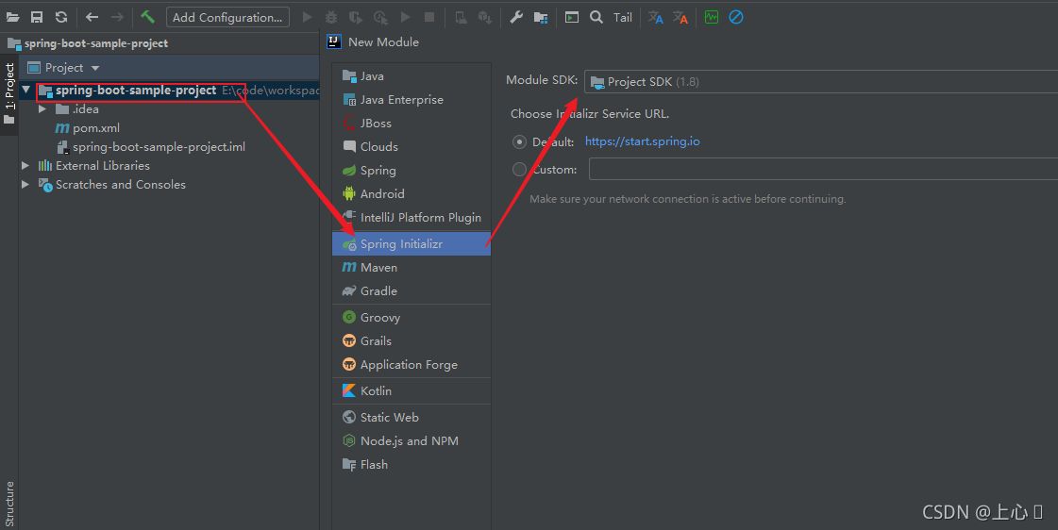Open the Module SDK combo box
The height and width of the screenshot is (530, 1058).
click(821, 82)
